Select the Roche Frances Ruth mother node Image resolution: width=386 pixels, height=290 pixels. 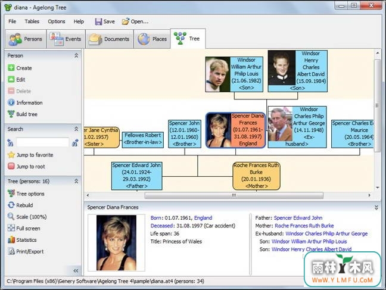tap(256, 176)
